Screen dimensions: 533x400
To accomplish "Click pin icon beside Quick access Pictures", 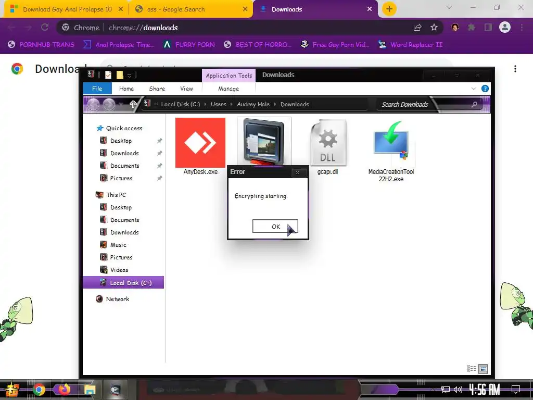I will click(159, 178).
